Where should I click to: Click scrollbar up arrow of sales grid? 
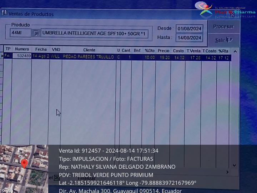(x=235, y=51)
